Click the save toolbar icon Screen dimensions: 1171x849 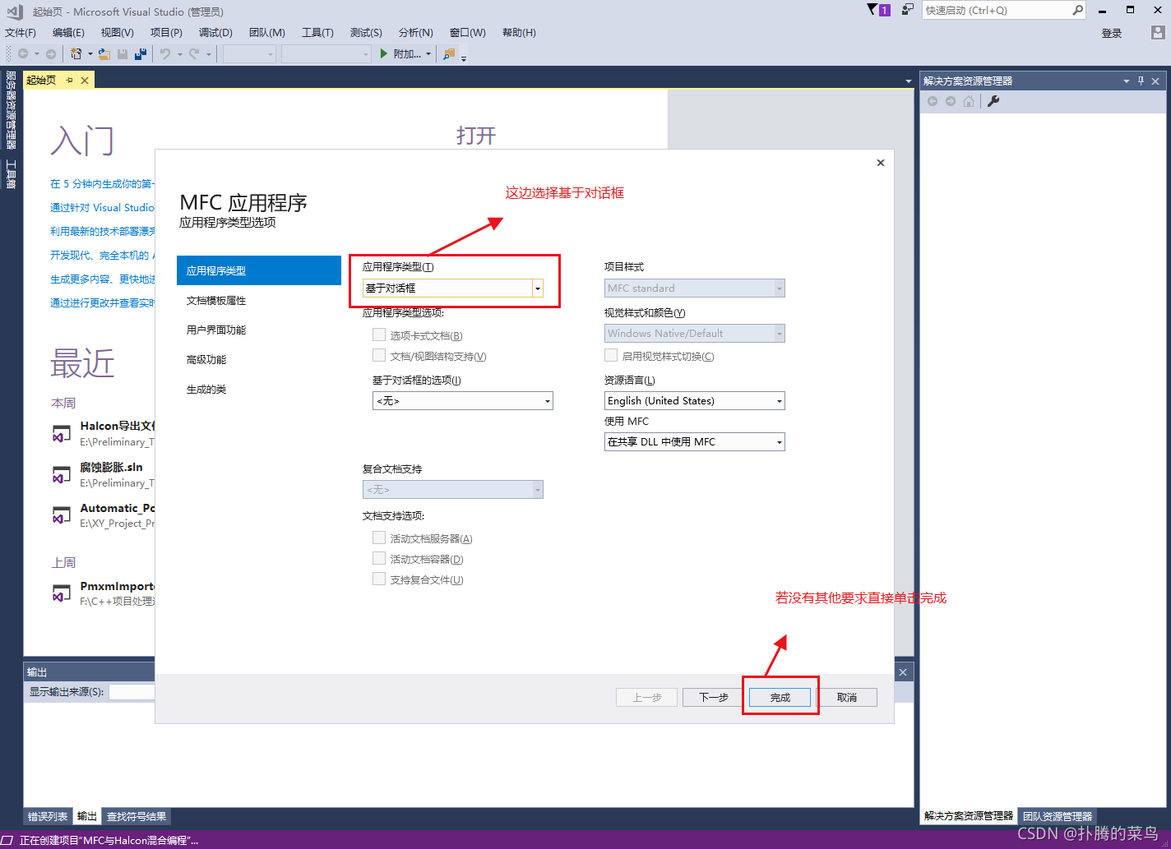pos(123,54)
